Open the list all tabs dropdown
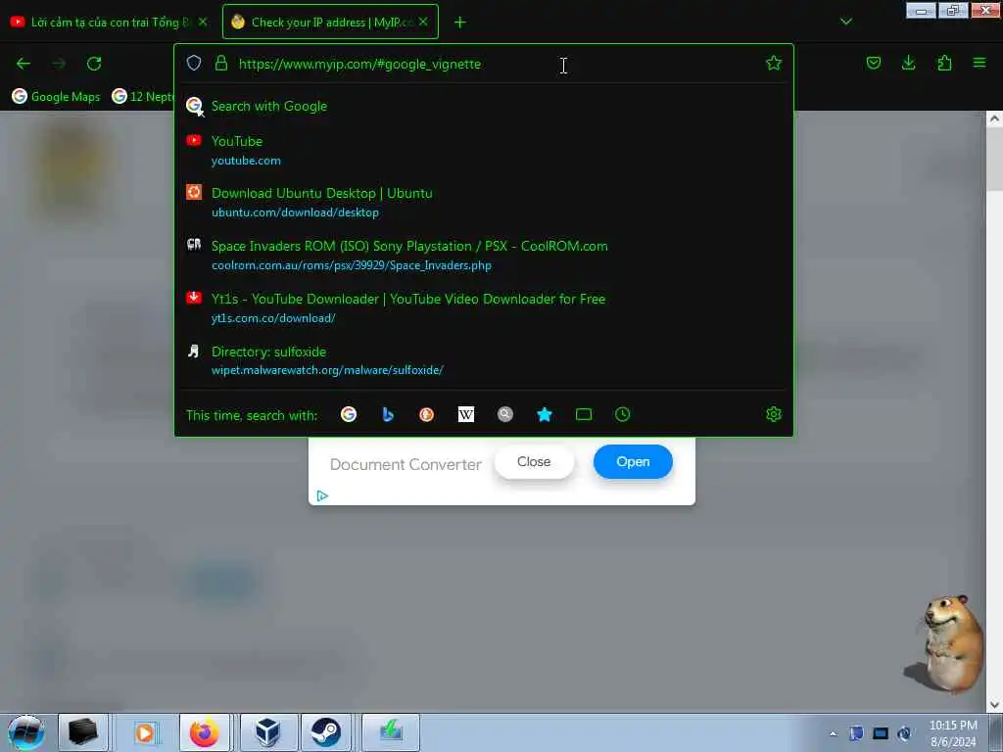The height and width of the screenshot is (752, 1003). click(x=845, y=22)
